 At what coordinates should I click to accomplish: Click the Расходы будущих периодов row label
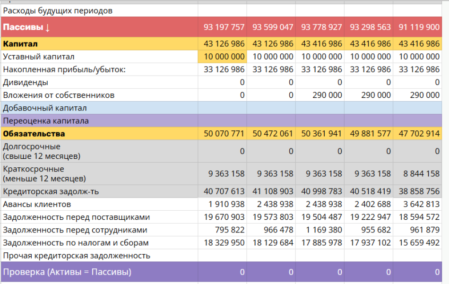click(58, 10)
